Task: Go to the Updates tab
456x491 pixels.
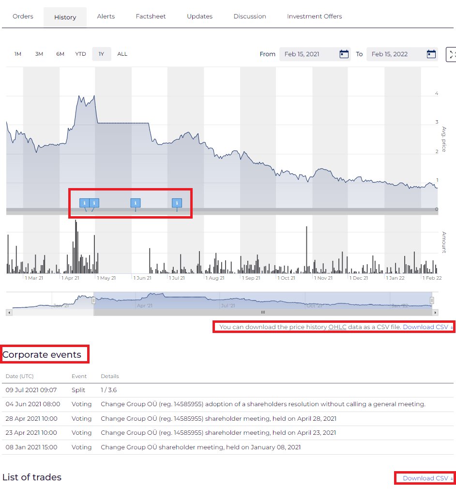Action: pos(199,16)
